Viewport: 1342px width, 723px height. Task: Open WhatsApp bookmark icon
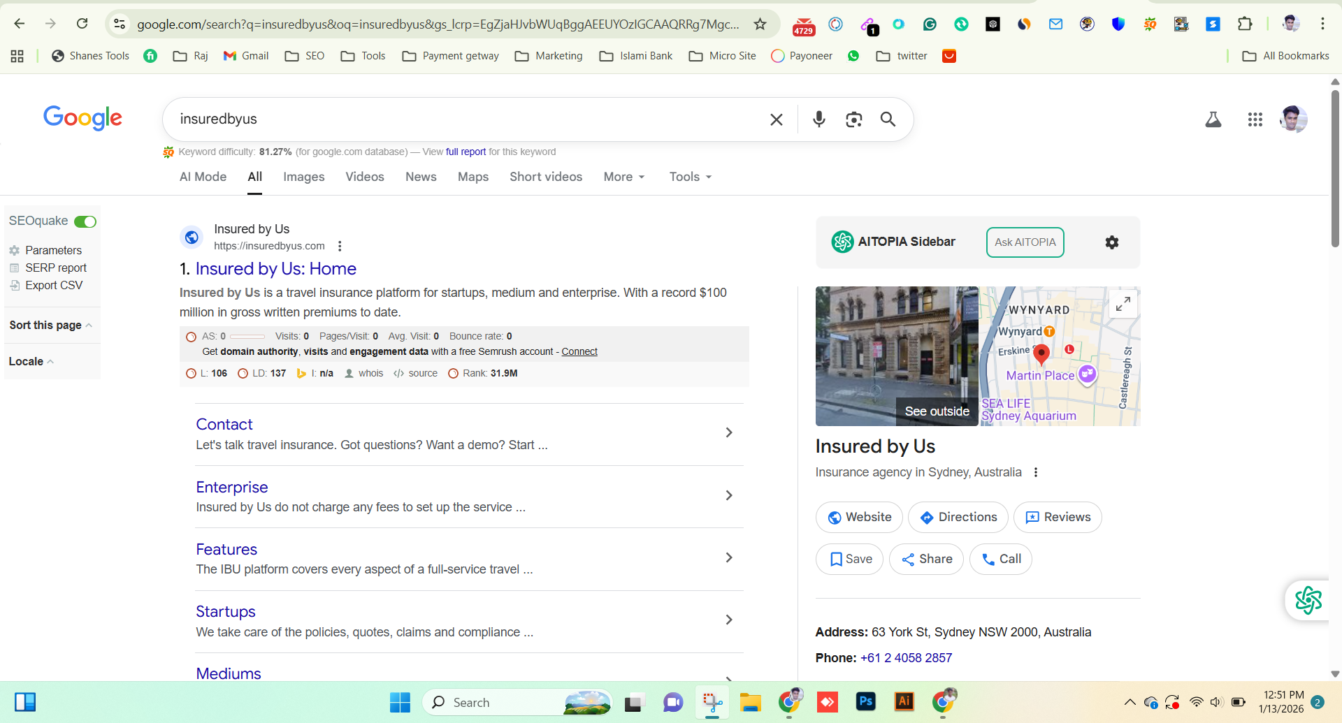853,56
